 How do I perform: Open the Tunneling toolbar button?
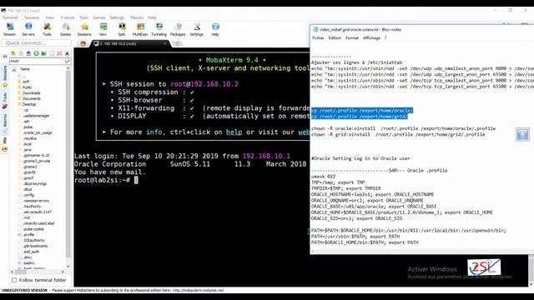159,30
